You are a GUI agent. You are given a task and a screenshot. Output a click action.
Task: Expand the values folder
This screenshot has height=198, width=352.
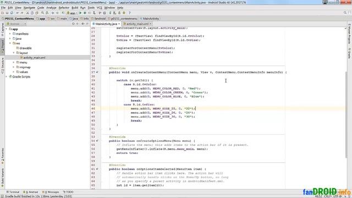tap(14, 72)
